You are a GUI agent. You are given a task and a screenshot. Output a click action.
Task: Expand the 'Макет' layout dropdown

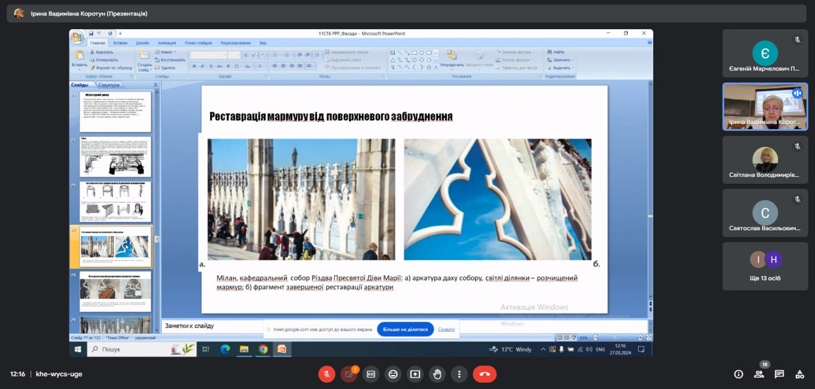click(166, 52)
